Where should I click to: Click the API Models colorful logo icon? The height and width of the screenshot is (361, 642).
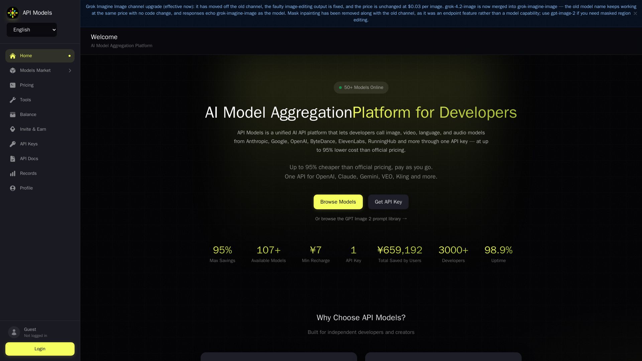(x=13, y=13)
